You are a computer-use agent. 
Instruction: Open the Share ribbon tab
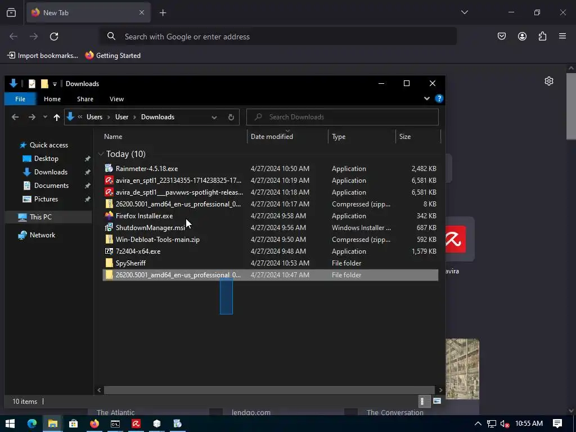85,99
